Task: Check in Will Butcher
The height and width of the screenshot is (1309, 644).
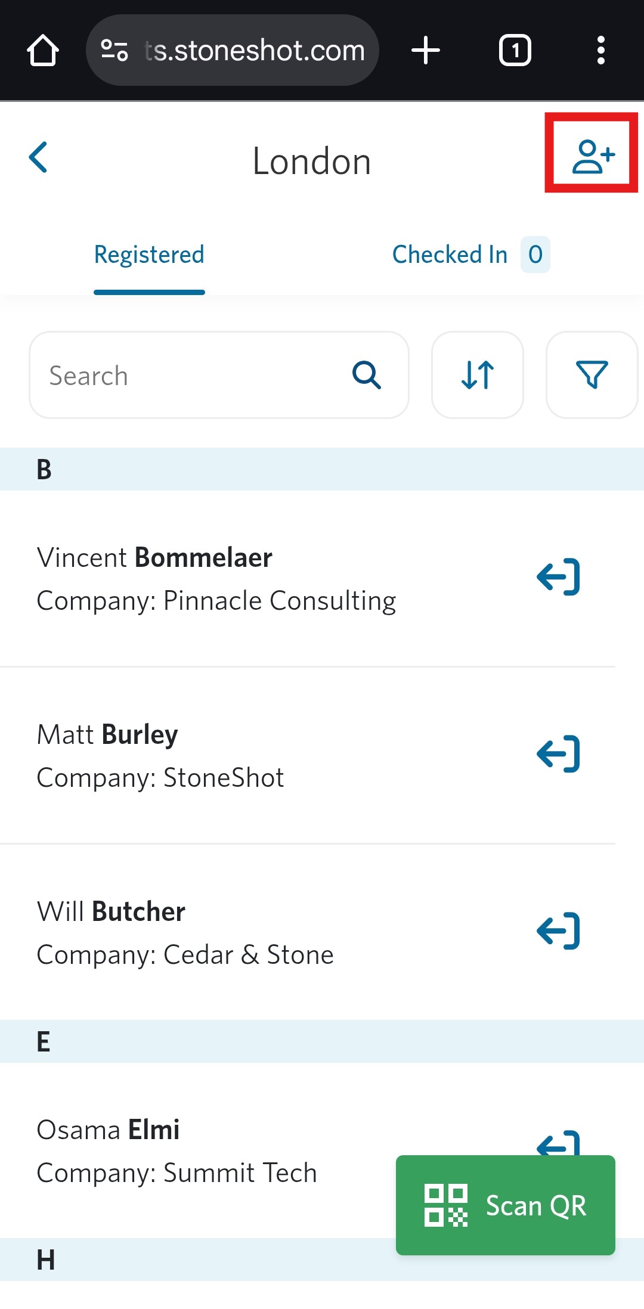Action: [558, 931]
